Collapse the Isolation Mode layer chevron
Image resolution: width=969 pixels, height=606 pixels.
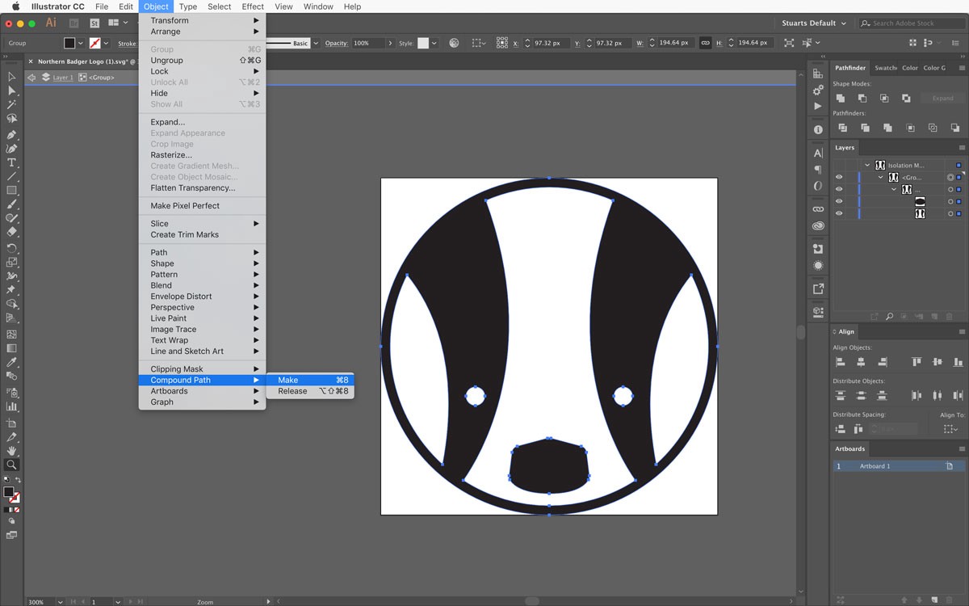click(x=867, y=165)
